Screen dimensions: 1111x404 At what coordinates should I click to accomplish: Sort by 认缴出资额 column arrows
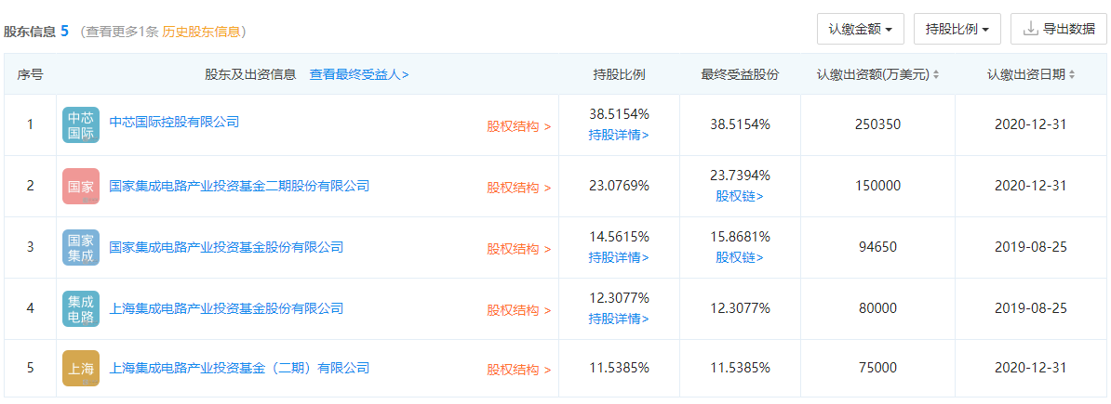tap(936, 74)
